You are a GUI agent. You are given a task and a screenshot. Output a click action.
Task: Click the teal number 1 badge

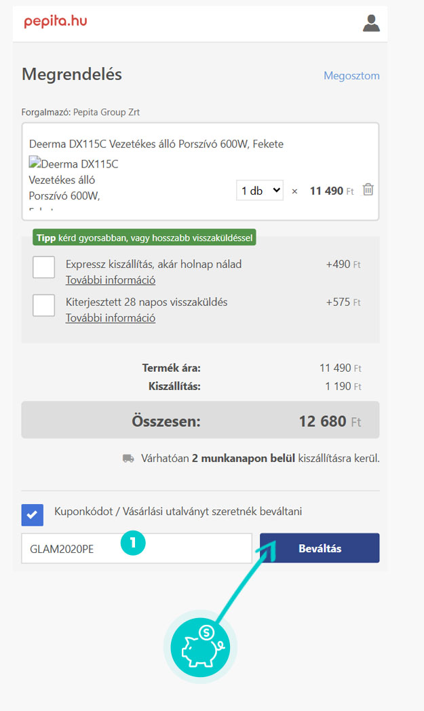[133, 542]
